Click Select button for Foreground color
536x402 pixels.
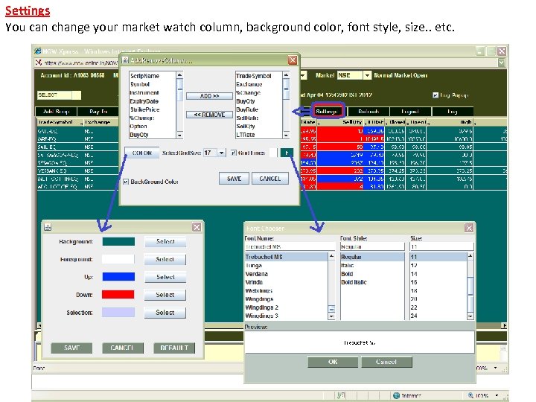[x=165, y=260]
